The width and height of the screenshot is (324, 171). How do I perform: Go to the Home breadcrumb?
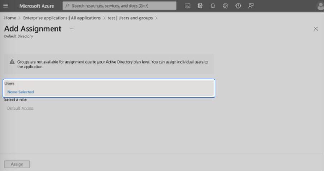click(x=10, y=18)
